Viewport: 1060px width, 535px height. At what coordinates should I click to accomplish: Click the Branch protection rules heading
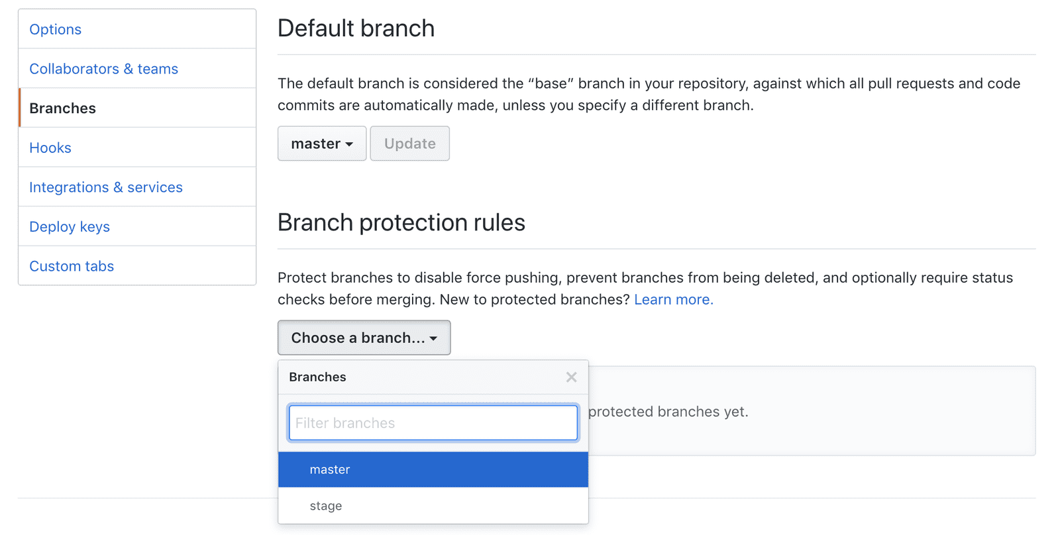click(401, 222)
